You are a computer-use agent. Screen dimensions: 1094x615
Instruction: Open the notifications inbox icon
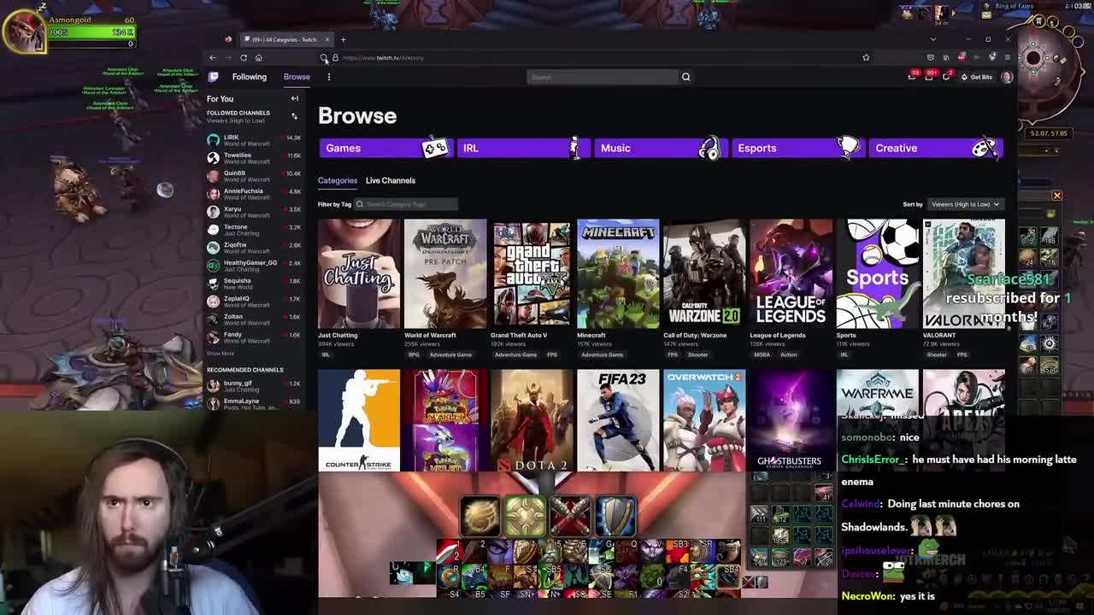pyautogui.click(x=929, y=77)
